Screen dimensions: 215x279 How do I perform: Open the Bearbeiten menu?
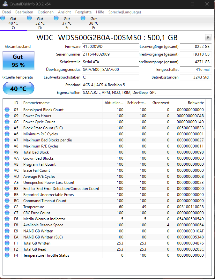[x=24, y=12]
